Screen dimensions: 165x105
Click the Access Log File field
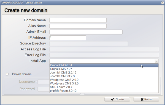coord(104,49)
